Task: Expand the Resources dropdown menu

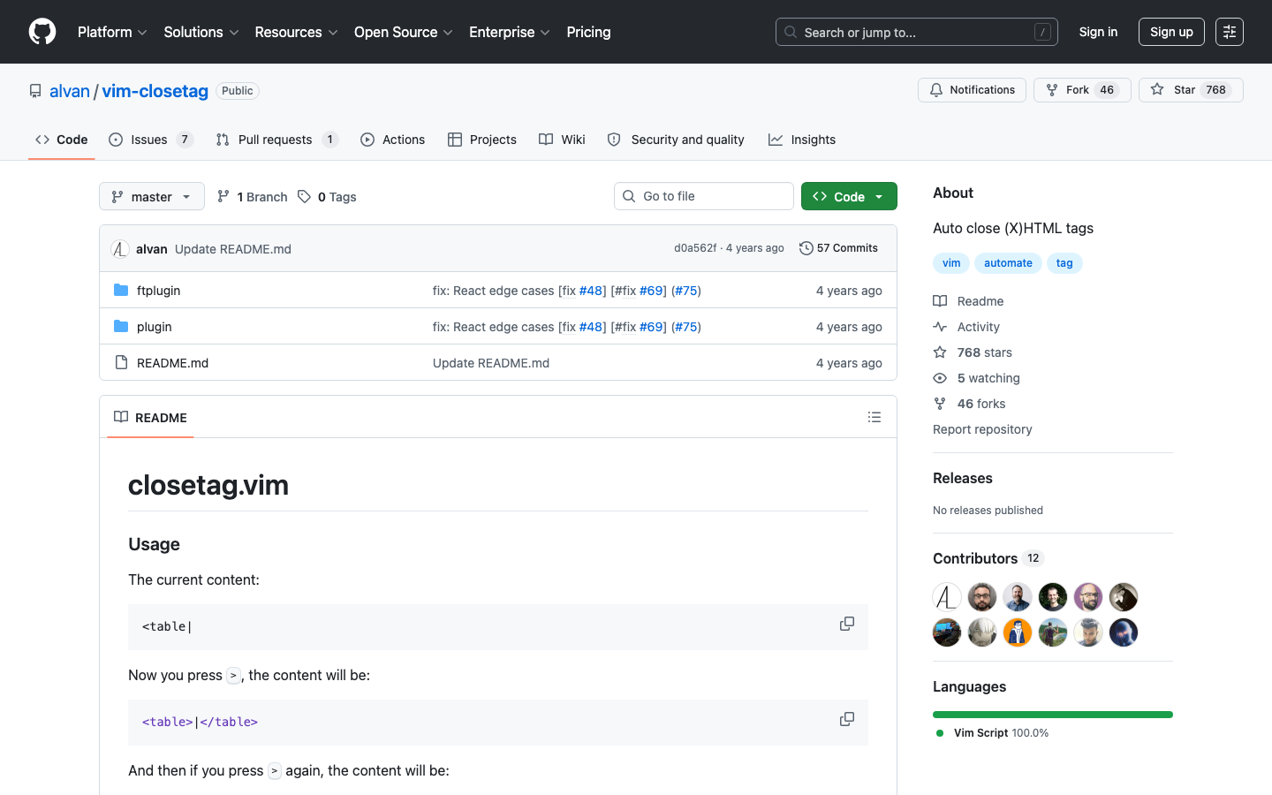Action: pos(296,32)
